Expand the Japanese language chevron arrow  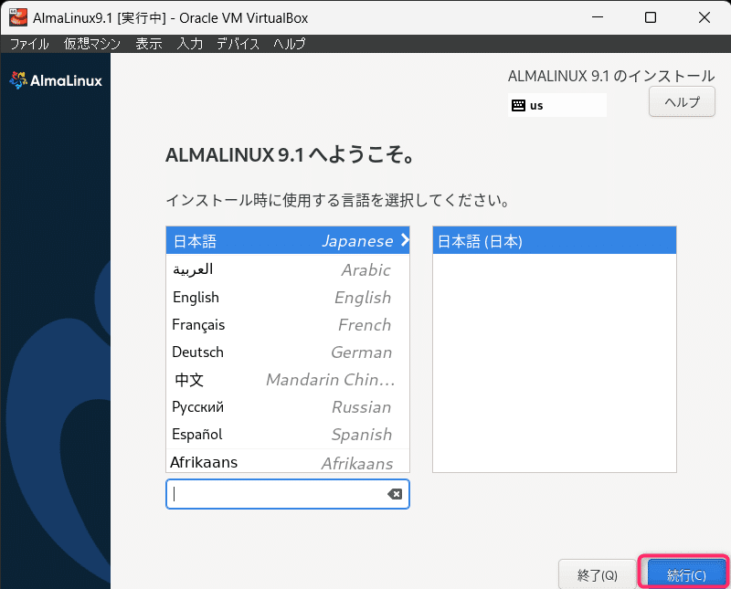tap(404, 240)
